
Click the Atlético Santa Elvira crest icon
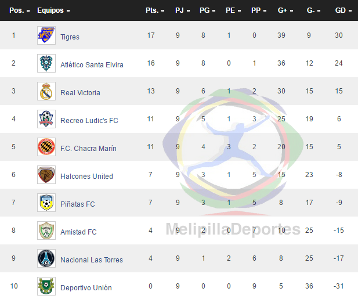(46, 63)
